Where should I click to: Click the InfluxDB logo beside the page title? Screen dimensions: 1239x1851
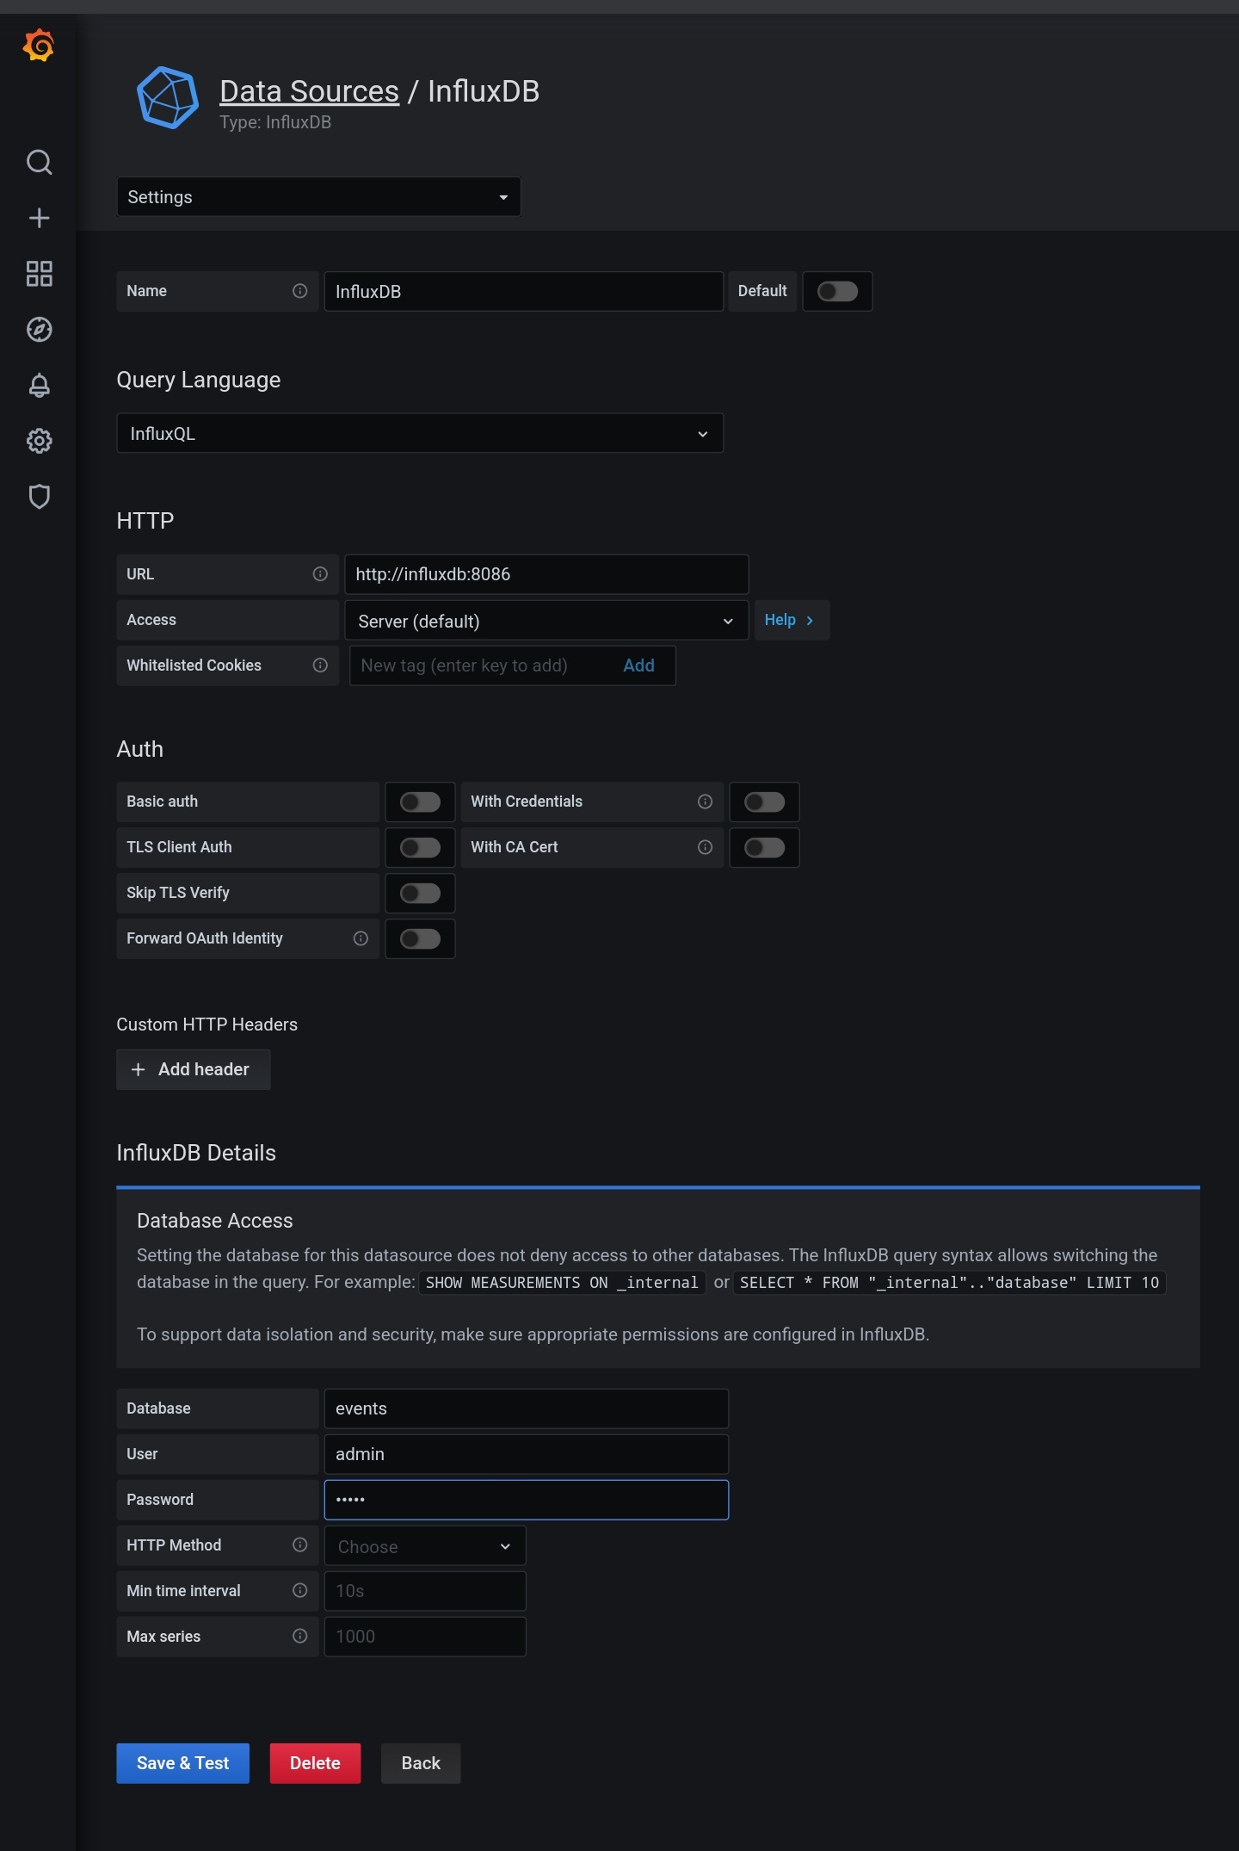pos(168,98)
